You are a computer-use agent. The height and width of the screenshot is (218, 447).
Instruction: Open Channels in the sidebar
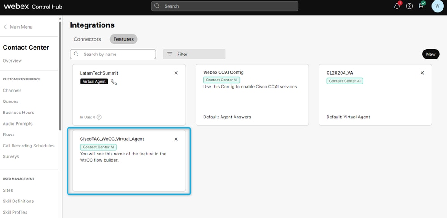point(12,91)
